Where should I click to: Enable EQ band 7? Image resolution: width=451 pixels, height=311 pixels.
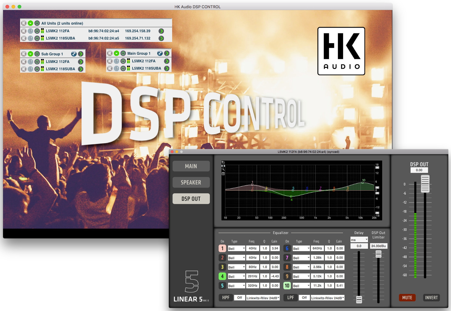pos(287,258)
